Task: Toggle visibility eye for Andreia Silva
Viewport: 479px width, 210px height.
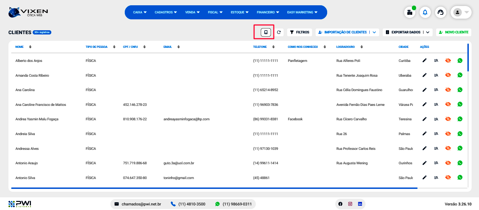Action: (448, 134)
